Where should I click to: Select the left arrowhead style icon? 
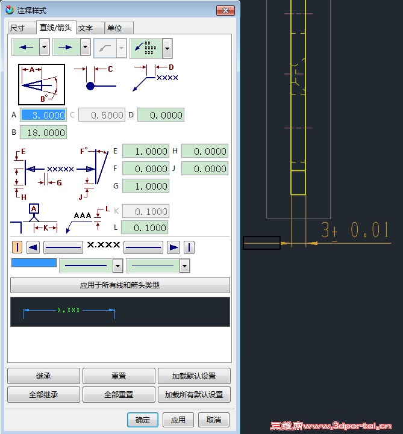(26, 47)
